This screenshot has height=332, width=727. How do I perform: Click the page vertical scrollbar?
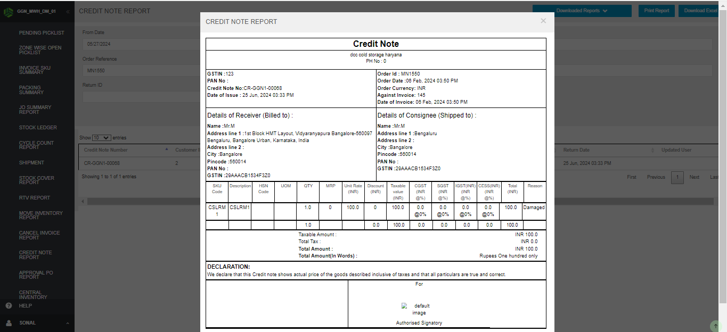(723, 160)
